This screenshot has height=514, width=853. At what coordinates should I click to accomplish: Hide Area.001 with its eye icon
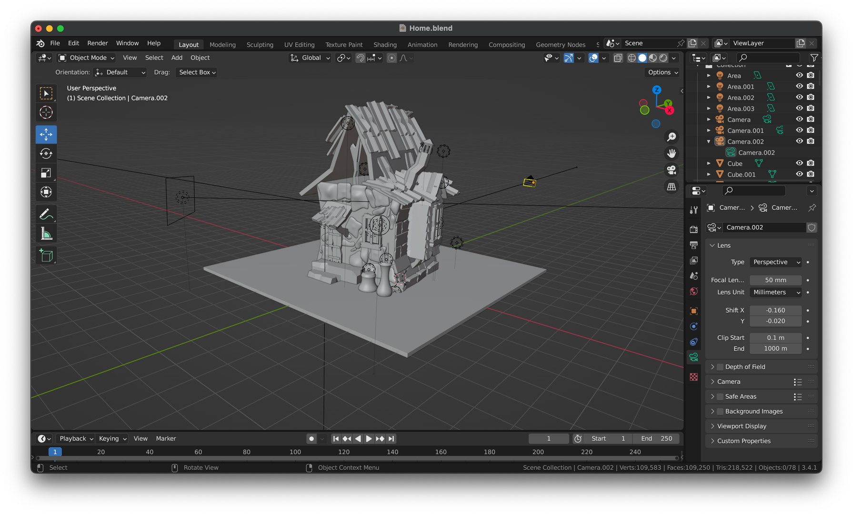[x=799, y=86]
